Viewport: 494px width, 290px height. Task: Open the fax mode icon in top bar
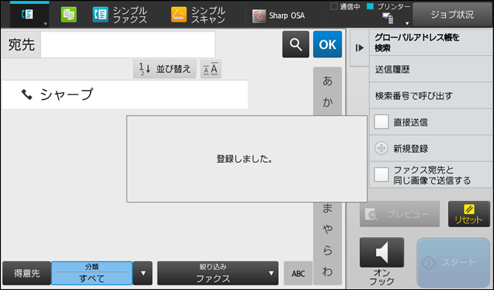pos(27,15)
